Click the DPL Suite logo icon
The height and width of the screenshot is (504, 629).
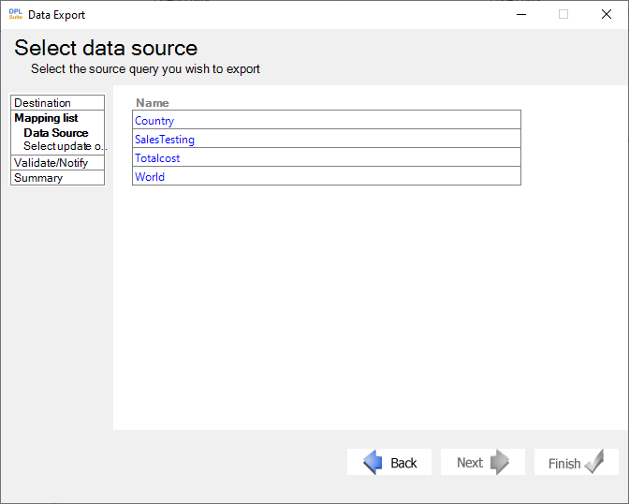(x=16, y=14)
